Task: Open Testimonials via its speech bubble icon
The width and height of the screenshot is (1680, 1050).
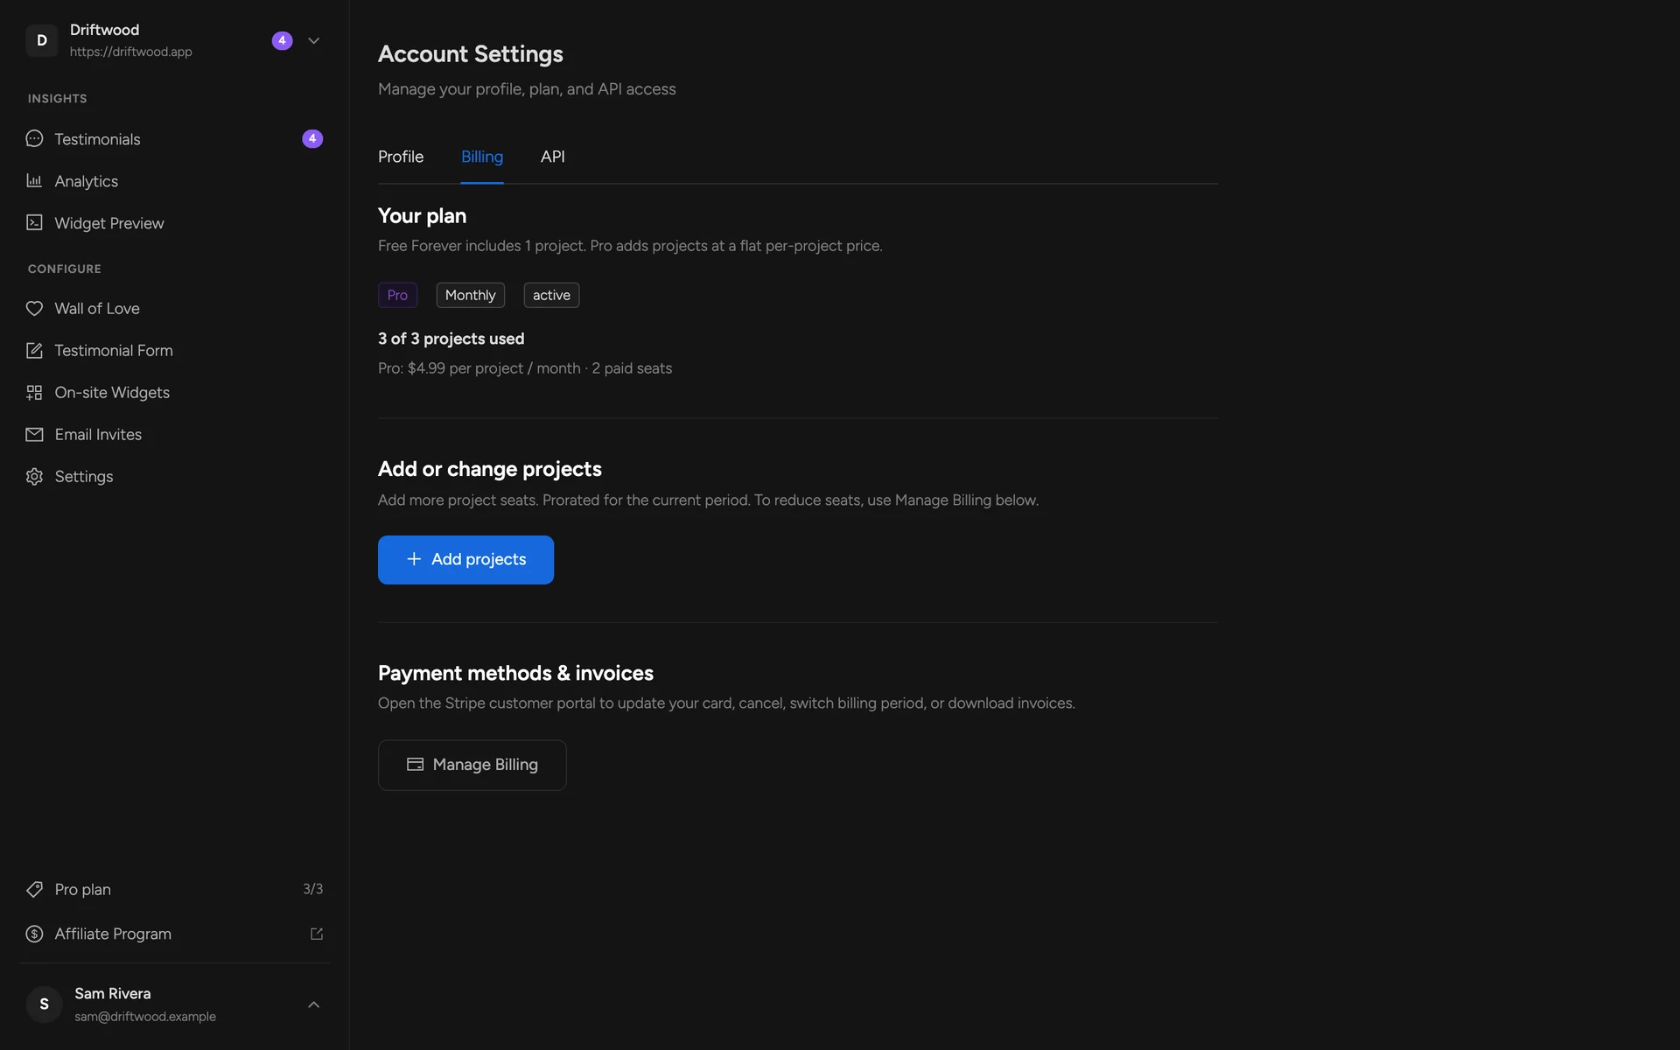Action: click(34, 138)
